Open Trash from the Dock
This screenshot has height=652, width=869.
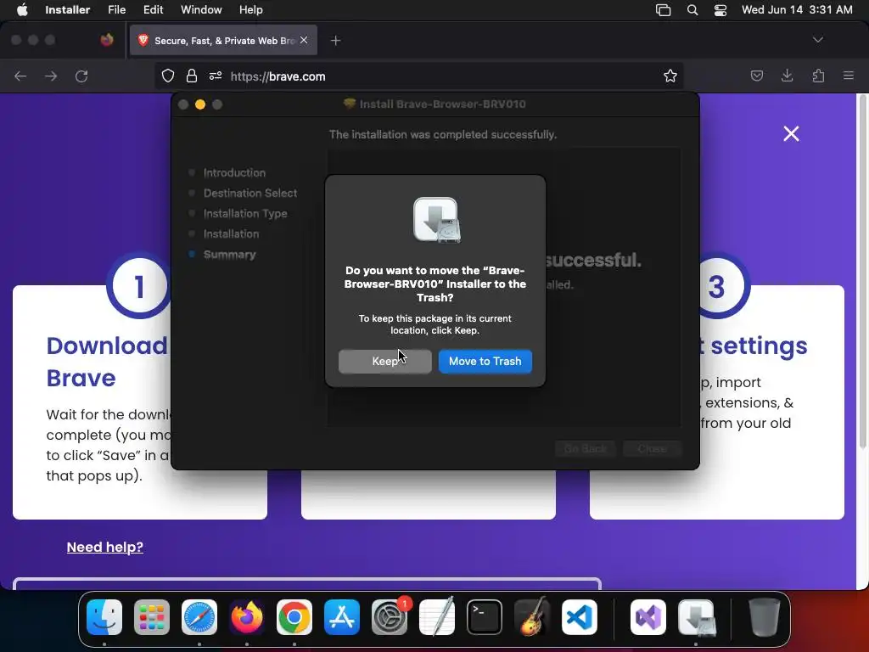coord(765,617)
